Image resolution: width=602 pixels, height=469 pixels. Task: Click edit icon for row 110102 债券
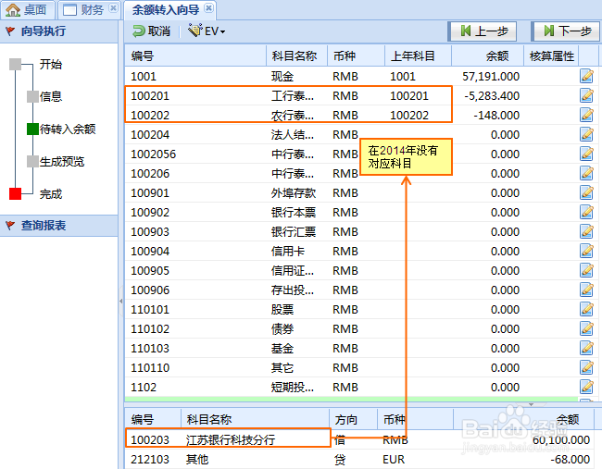pyautogui.click(x=586, y=328)
